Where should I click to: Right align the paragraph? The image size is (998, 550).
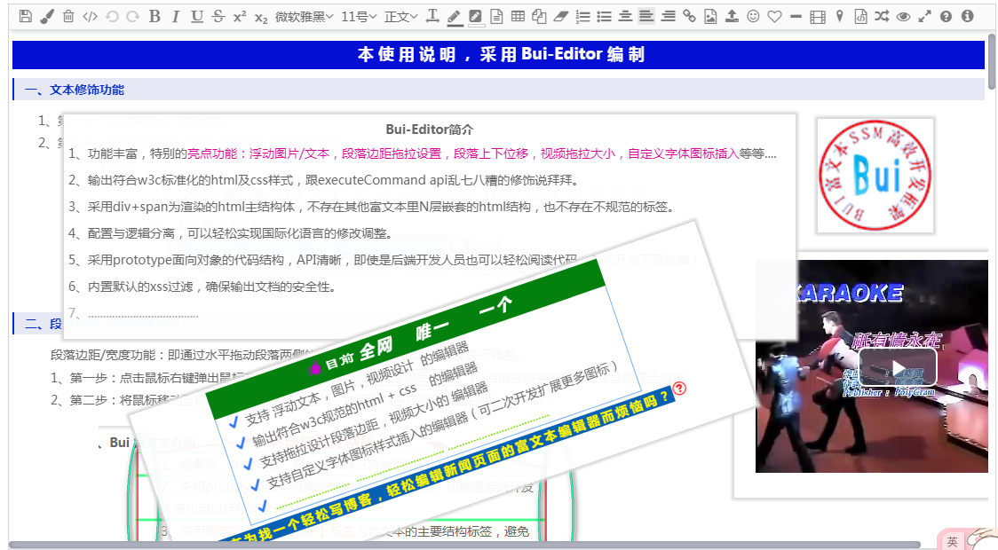pyautogui.click(x=669, y=17)
